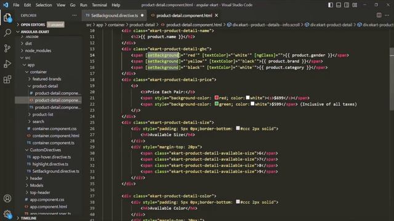Click the #ccc color swatch on line 26
The height and width of the screenshot is (221, 394).
coord(238,128)
